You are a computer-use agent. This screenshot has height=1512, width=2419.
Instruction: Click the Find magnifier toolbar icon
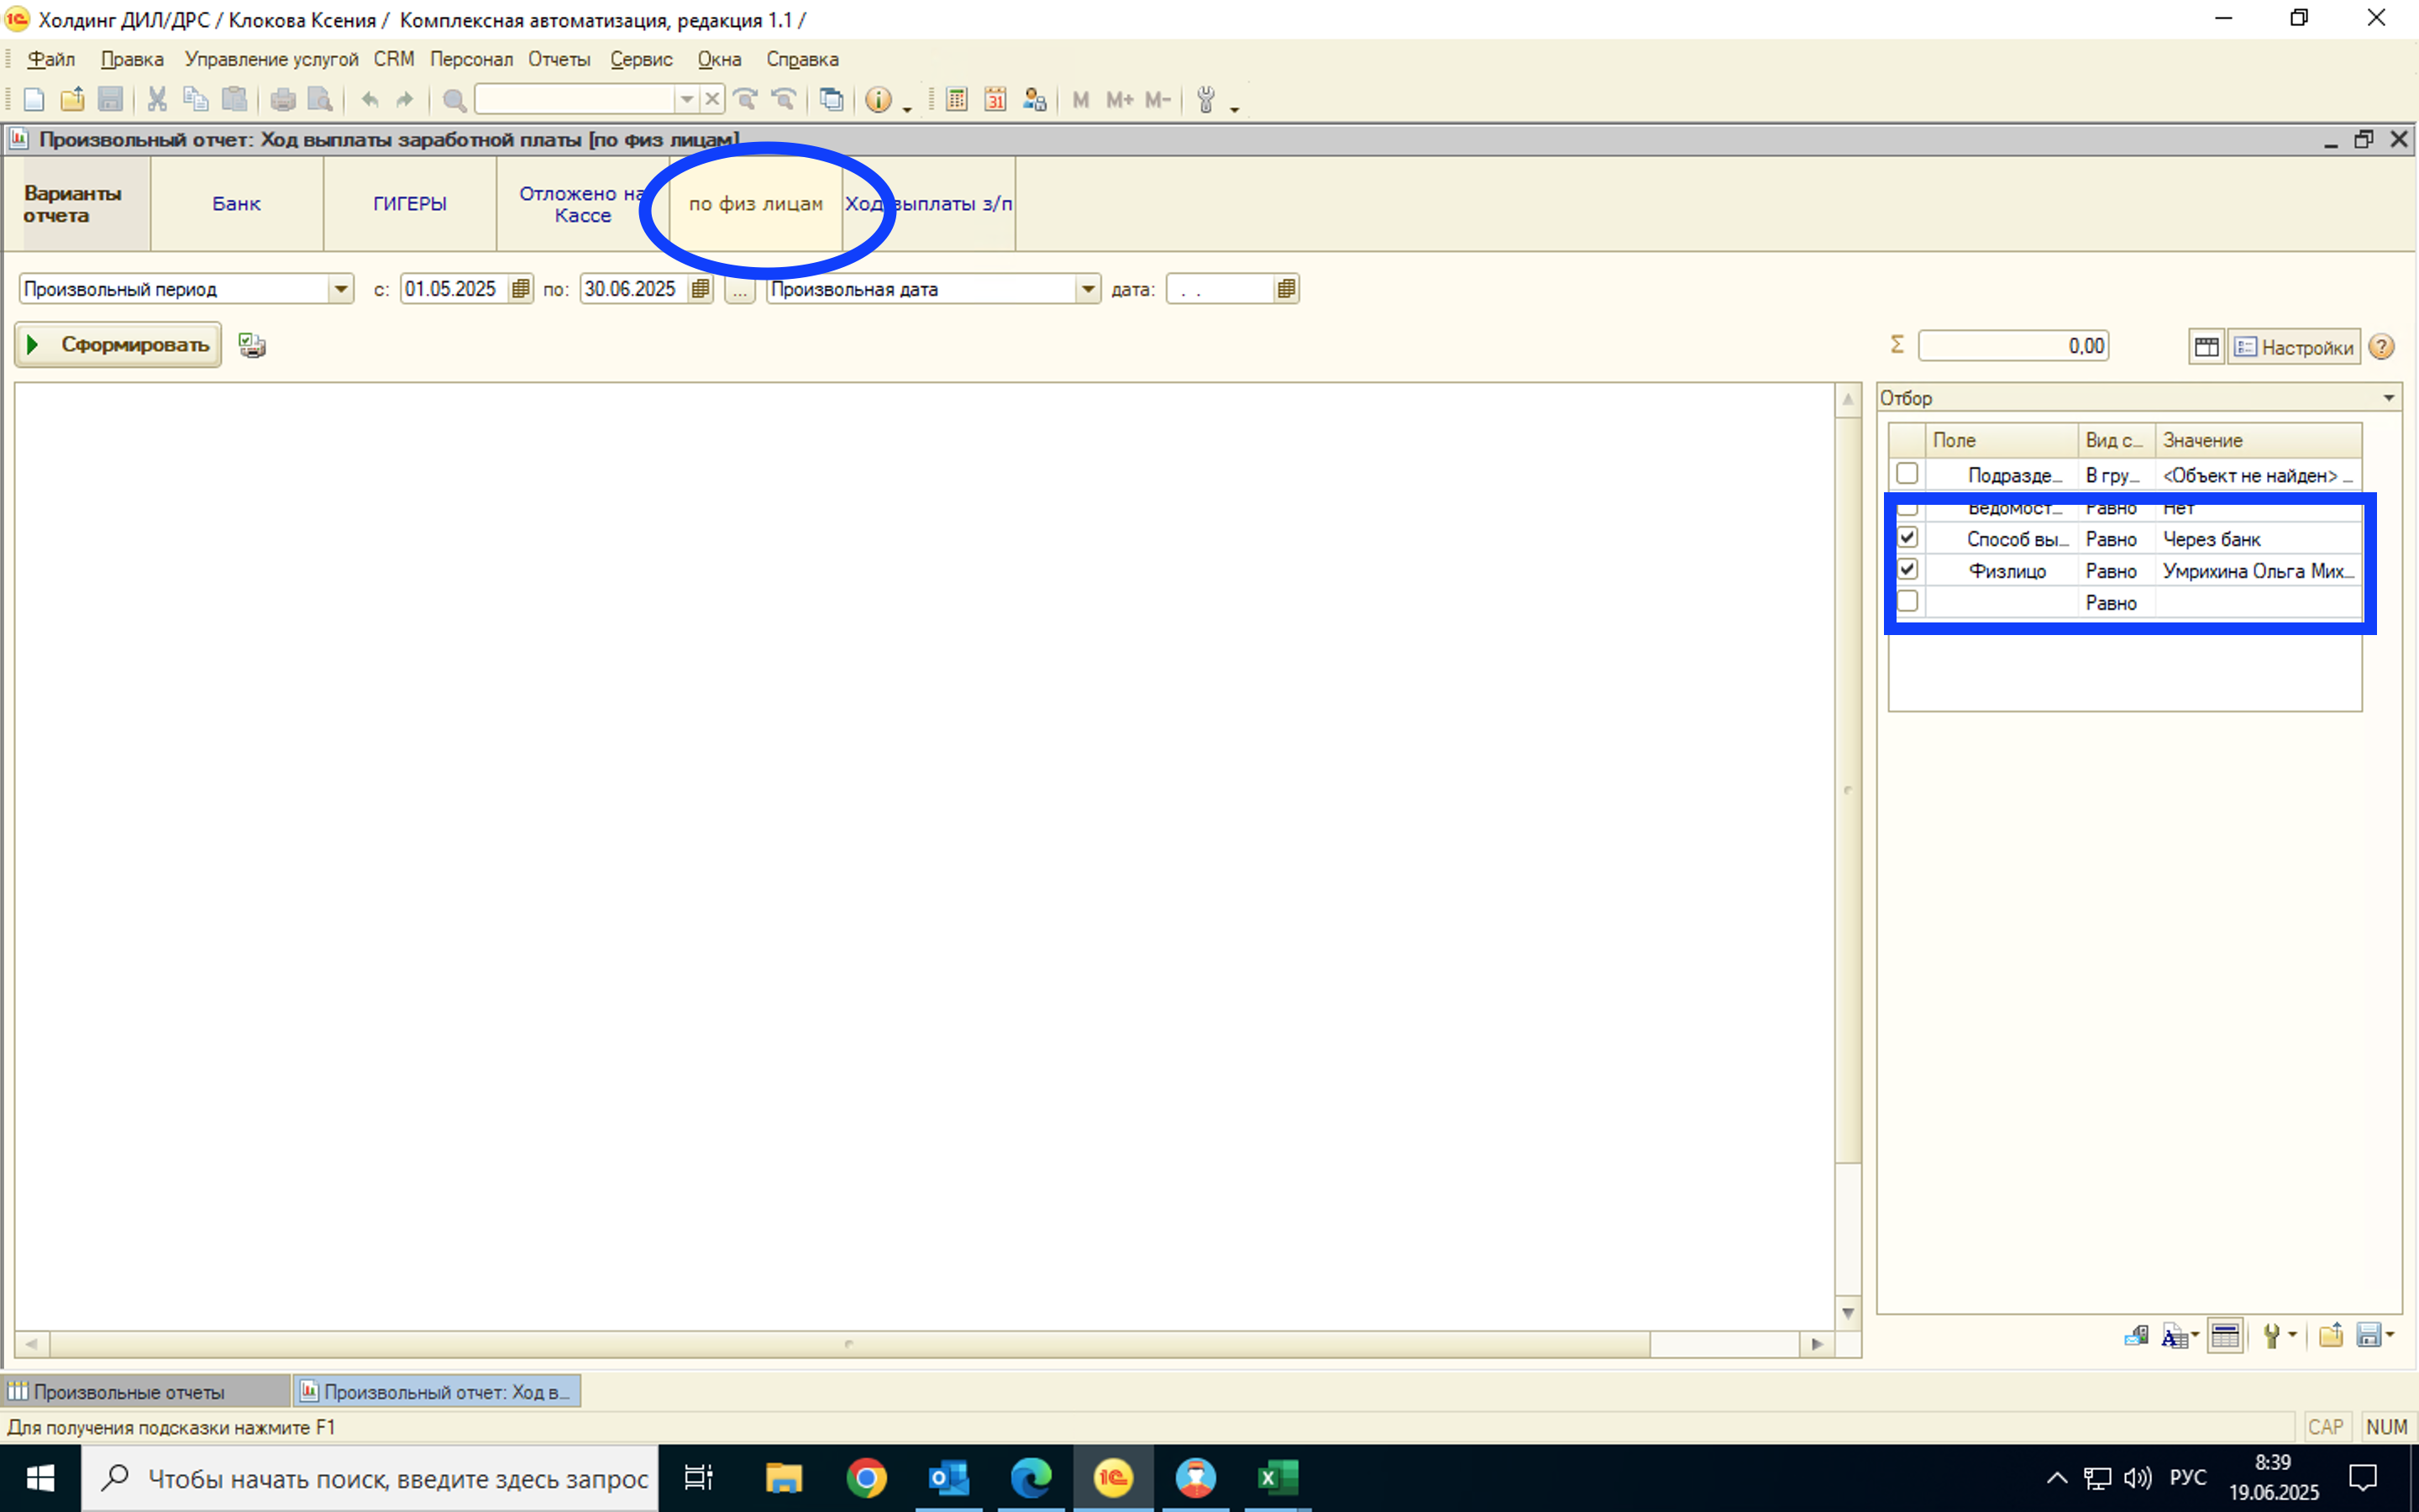(x=454, y=99)
